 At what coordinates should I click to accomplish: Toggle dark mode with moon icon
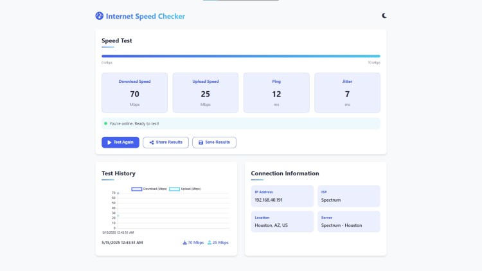(x=384, y=15)
